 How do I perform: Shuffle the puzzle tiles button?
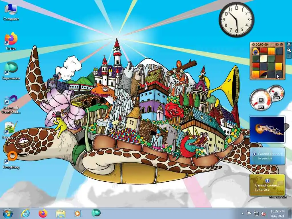281,44
